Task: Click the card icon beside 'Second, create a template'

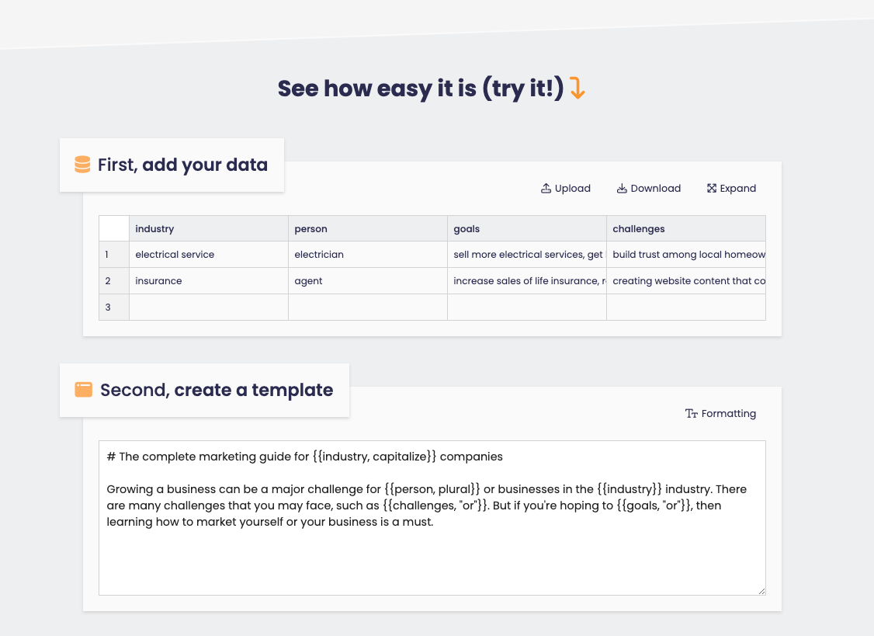Action: 83,390
